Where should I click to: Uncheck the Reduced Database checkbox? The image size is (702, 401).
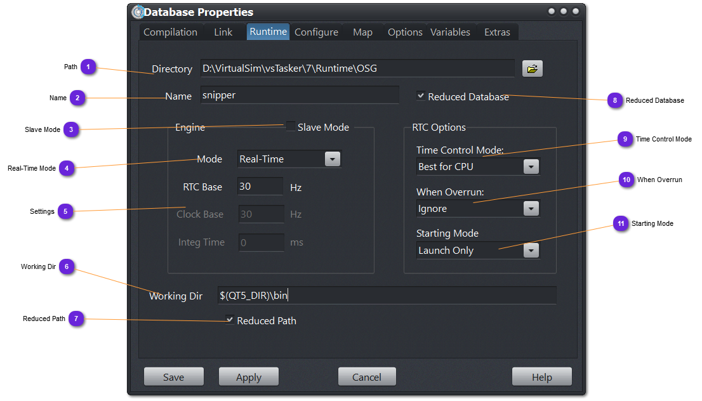[x=421, y=96]
